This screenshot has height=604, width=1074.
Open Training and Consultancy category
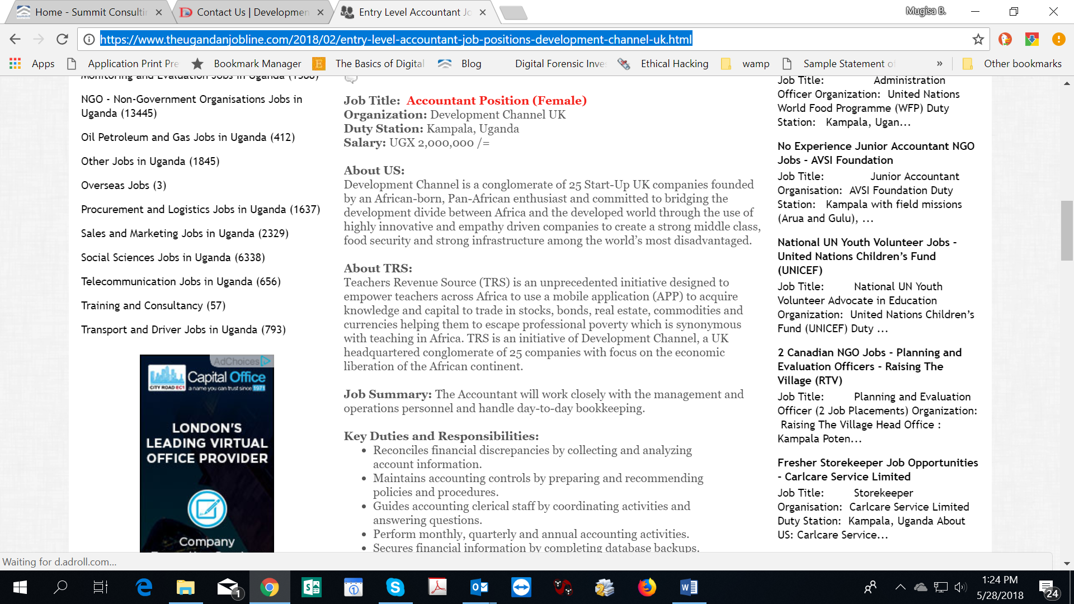point(153,306)
